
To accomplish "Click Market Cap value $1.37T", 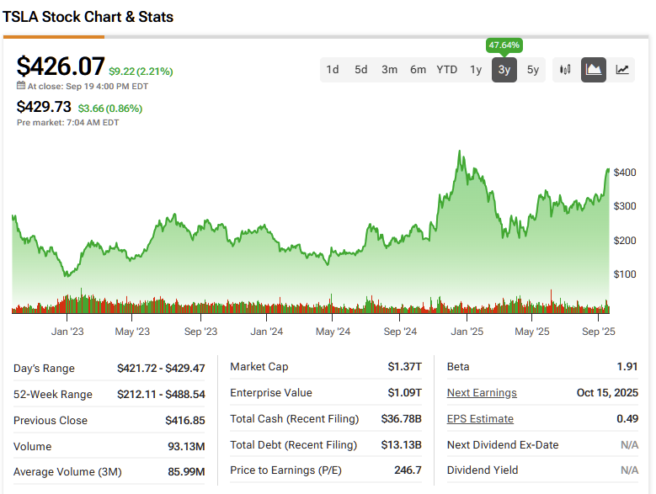I will pos(404,367).
